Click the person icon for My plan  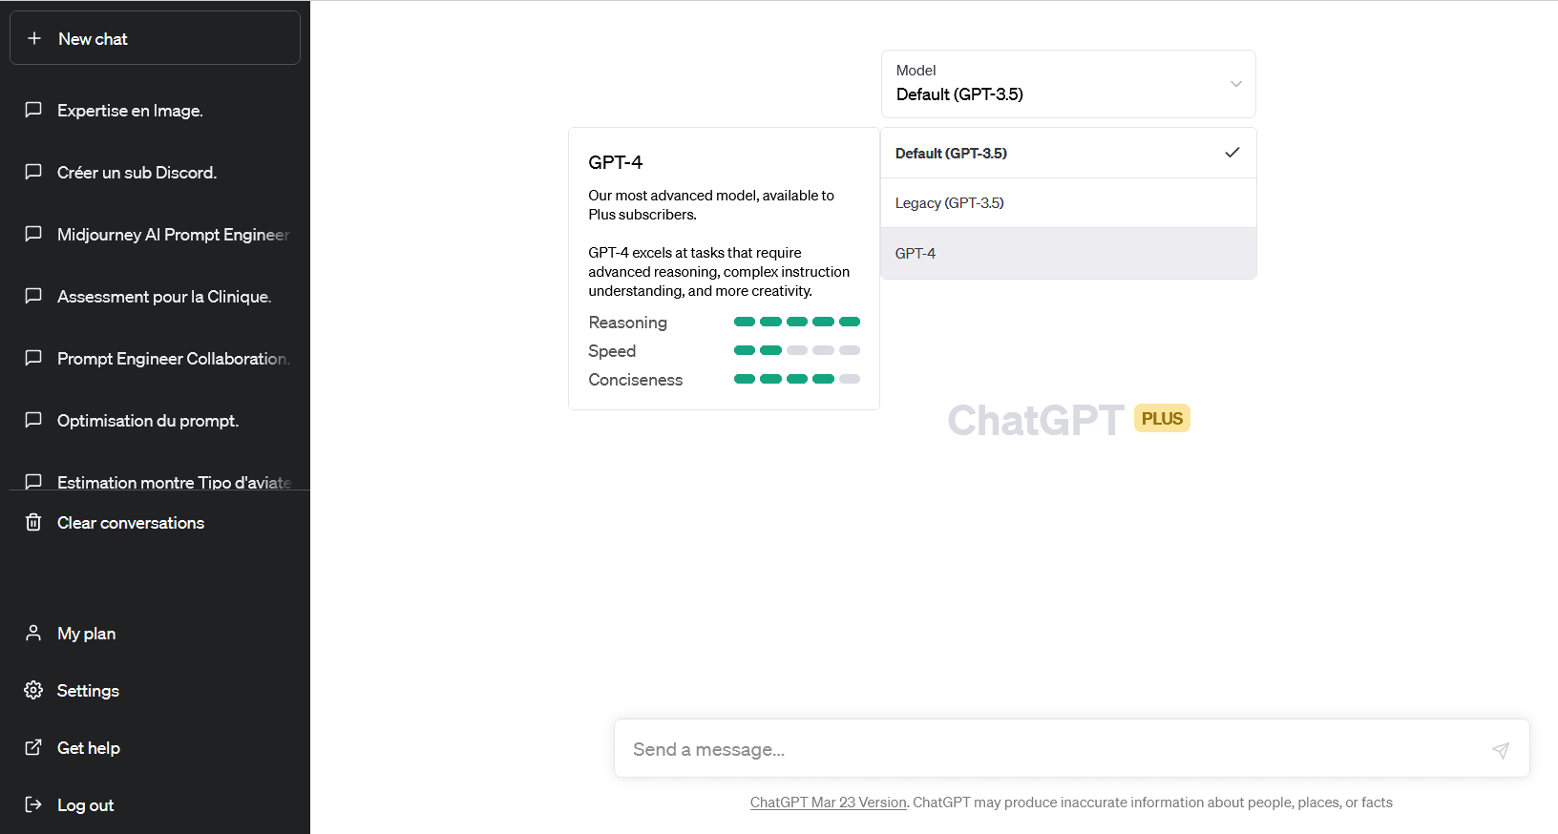click(33, 633)
